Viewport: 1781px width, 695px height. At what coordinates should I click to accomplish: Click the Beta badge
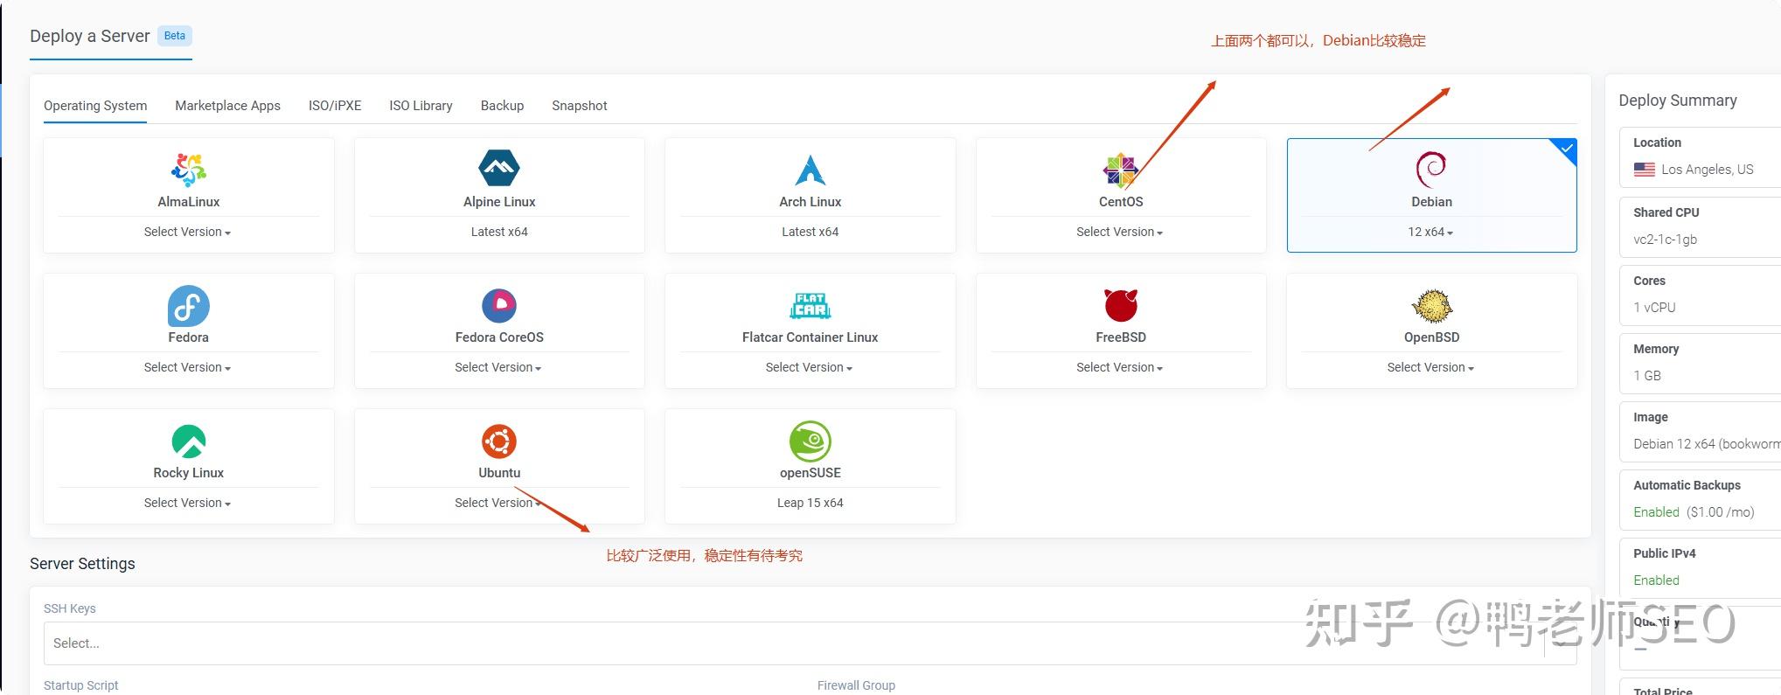point(175,36)
